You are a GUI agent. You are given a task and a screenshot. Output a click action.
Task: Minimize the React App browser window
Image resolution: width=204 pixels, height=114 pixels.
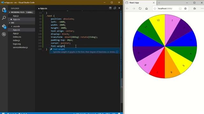click(187, 3)
